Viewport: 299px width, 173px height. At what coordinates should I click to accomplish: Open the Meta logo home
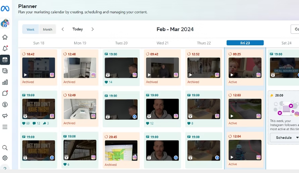point(5,9)
